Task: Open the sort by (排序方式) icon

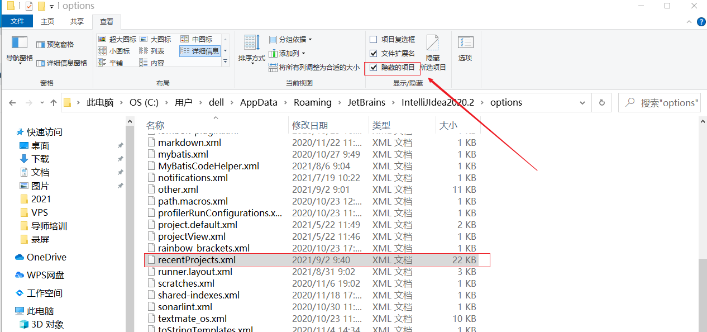Action: 251,44
